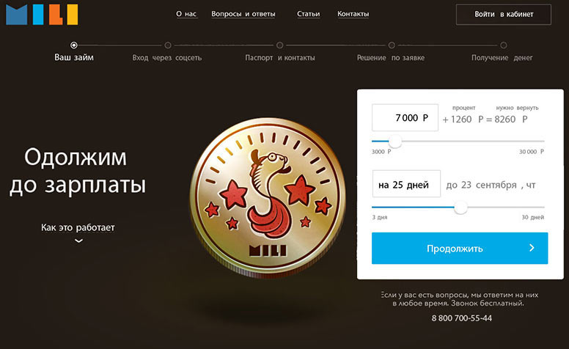
Task: Click the Как это работает link
Action: pos(78,228)
